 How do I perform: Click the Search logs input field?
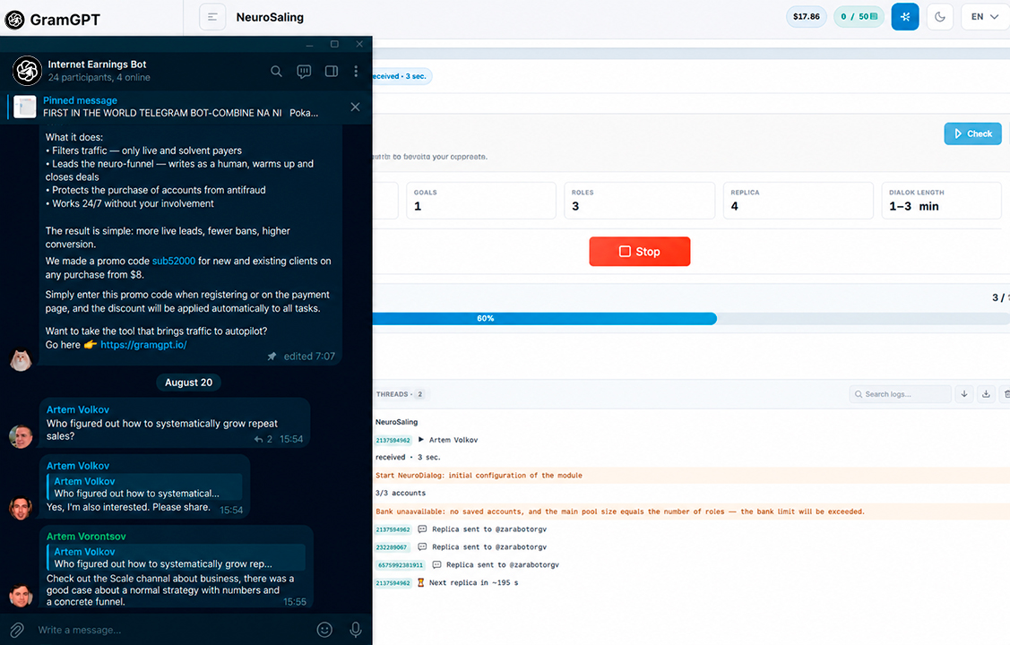coord(901,394)
